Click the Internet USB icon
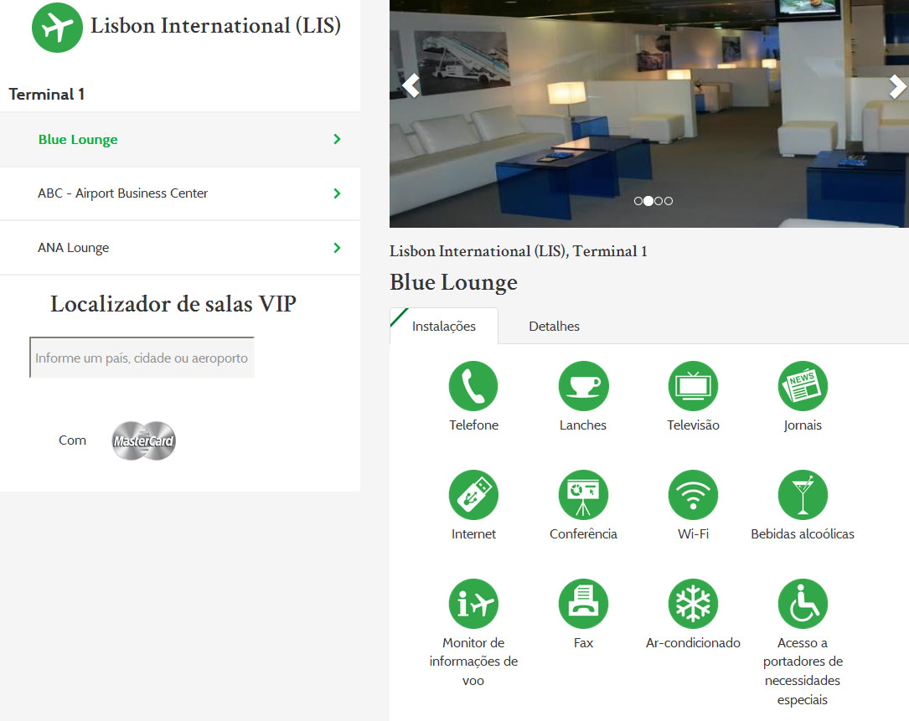 (x=473, y=495)
